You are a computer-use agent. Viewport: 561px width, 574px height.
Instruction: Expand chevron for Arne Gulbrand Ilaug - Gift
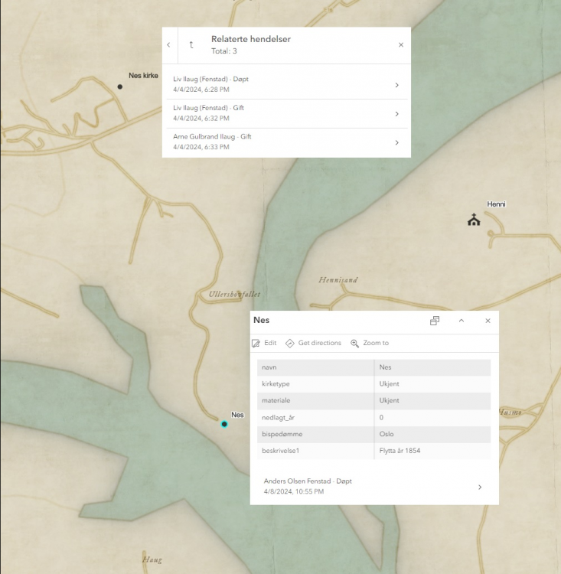tap(396, 142)
